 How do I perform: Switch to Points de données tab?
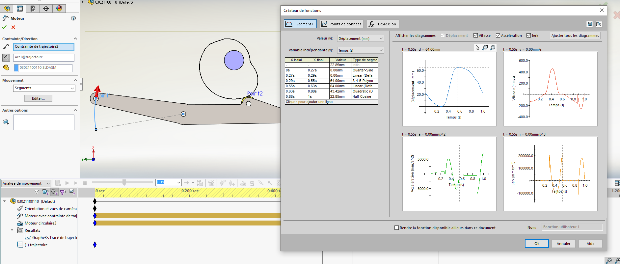(x=342, y=24)
